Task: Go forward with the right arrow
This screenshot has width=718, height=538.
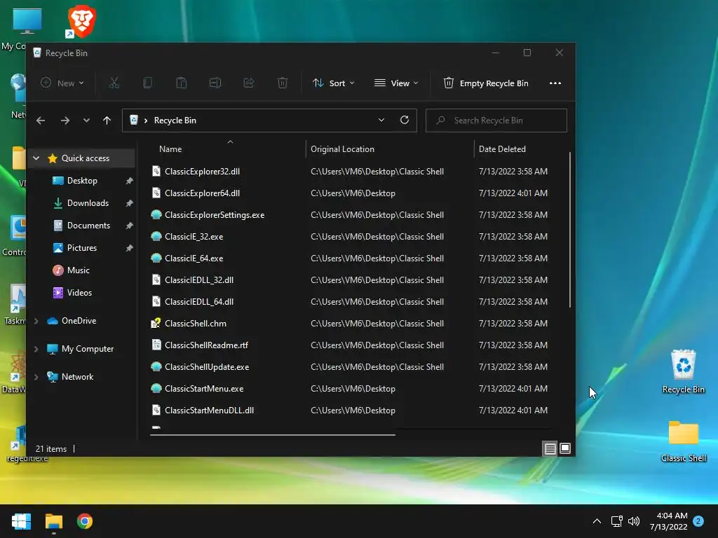Action: pos(65,120)
